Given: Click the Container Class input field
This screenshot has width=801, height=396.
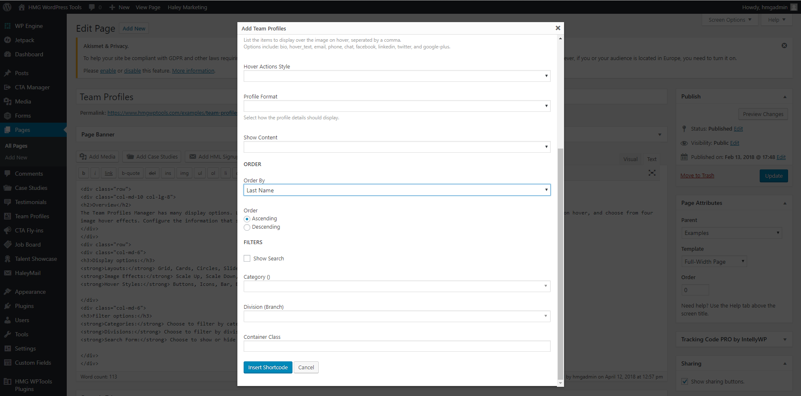Looking at the screenshot, I should tap(397, 346).
